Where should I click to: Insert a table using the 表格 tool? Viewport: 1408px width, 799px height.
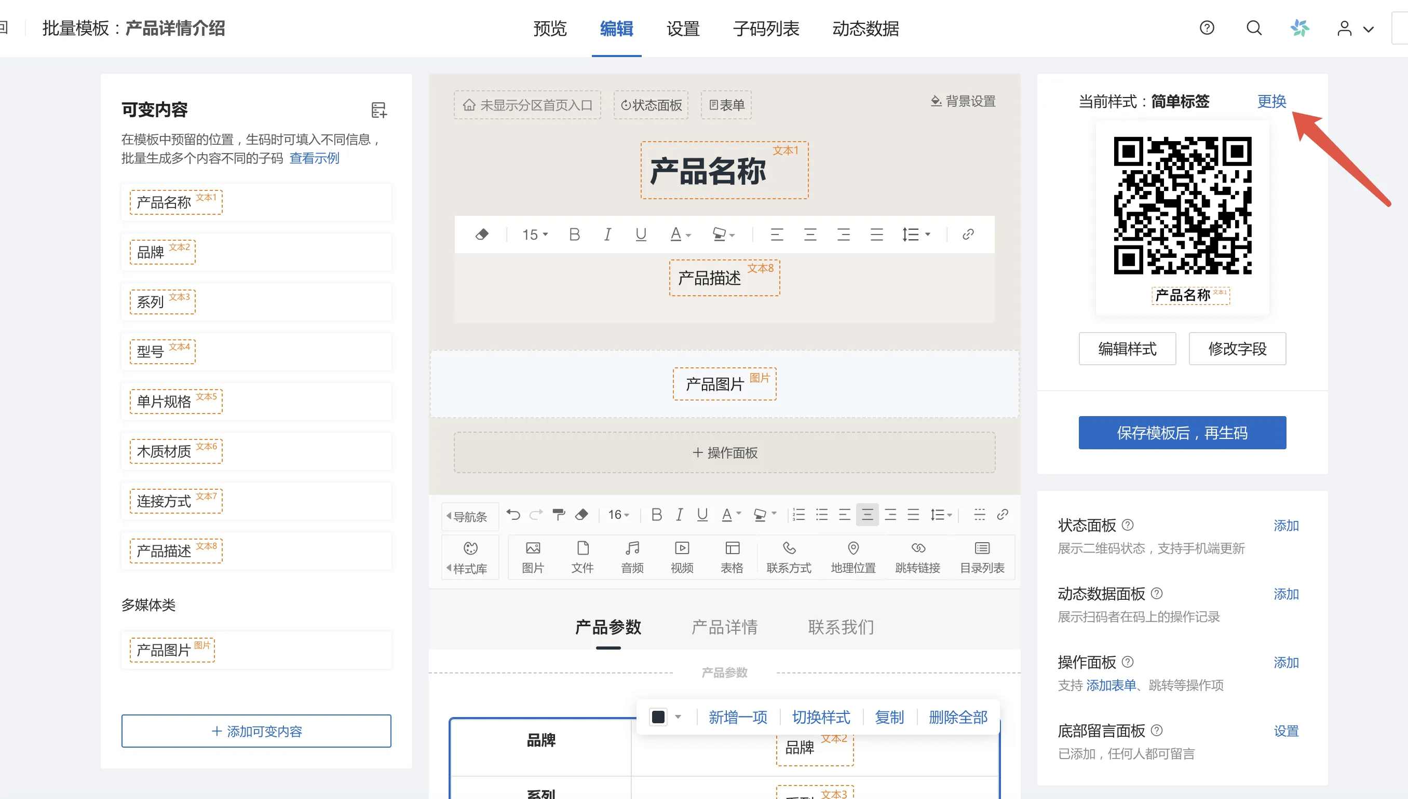[732, 557]
